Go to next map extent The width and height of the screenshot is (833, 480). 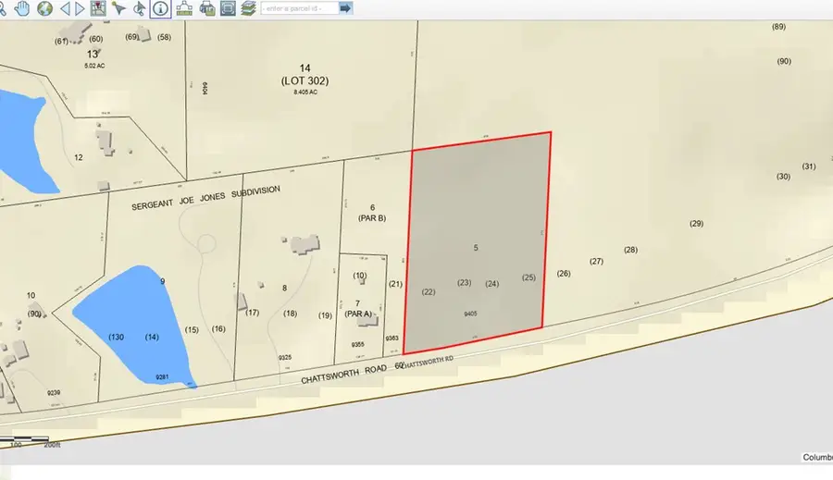[x=80, y=8]
